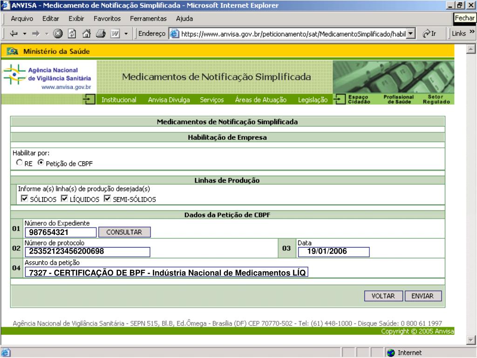The image size is (477, 358).
Task: Open the Exibir menu
Action: pyautogui.click(x=76, y=19)
